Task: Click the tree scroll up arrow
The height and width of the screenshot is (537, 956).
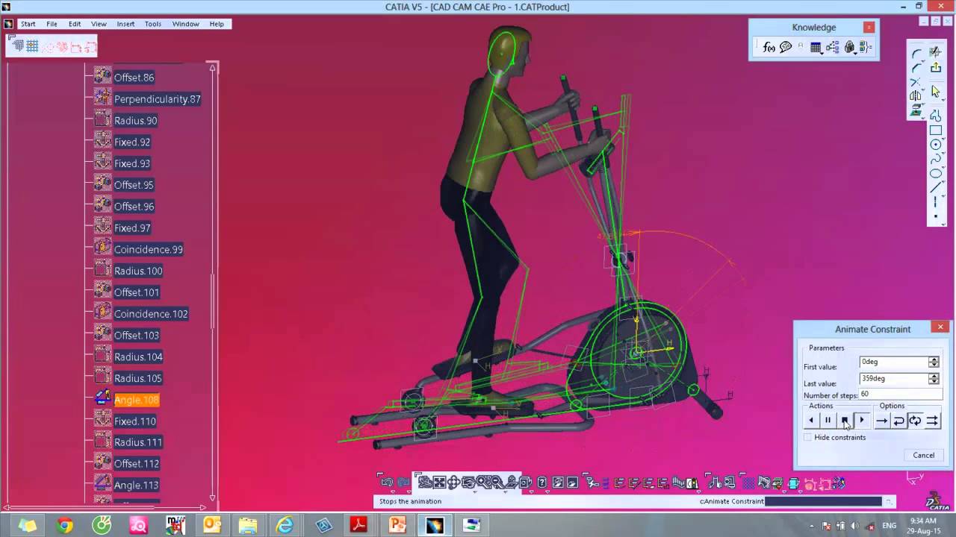Action: [x=213, y=69]
